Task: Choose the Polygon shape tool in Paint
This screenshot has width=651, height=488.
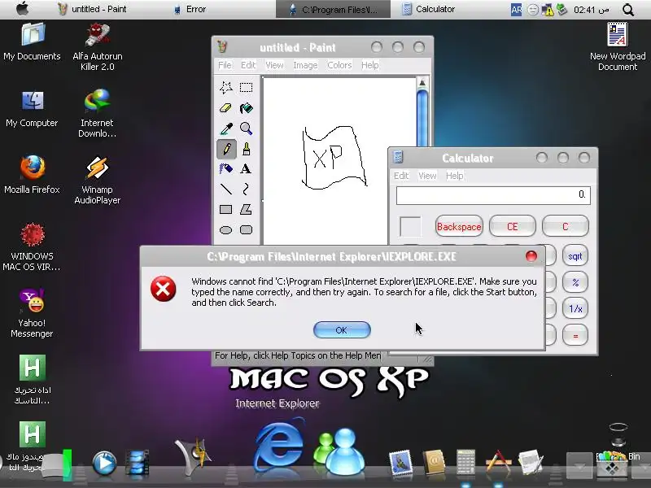Action: click(246, 210)
